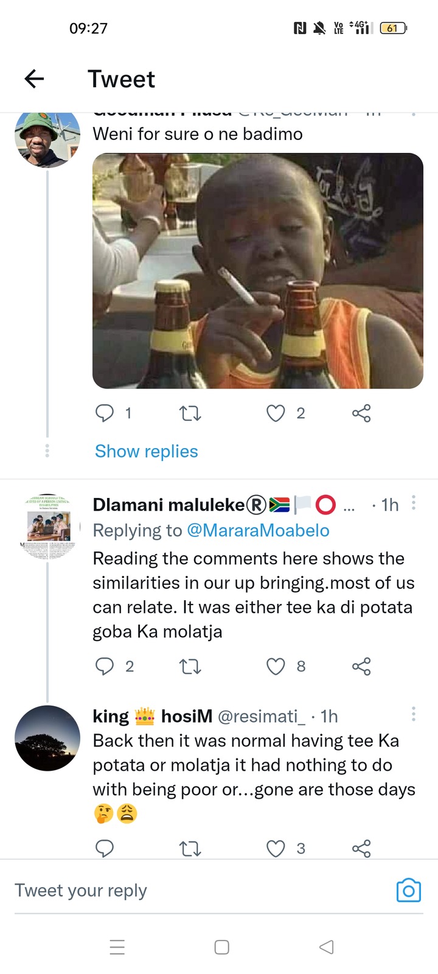This screenshot has width=438, height=974.
Task: Retweet Dlamani maluleke's tweet
Action: [190, 667]
